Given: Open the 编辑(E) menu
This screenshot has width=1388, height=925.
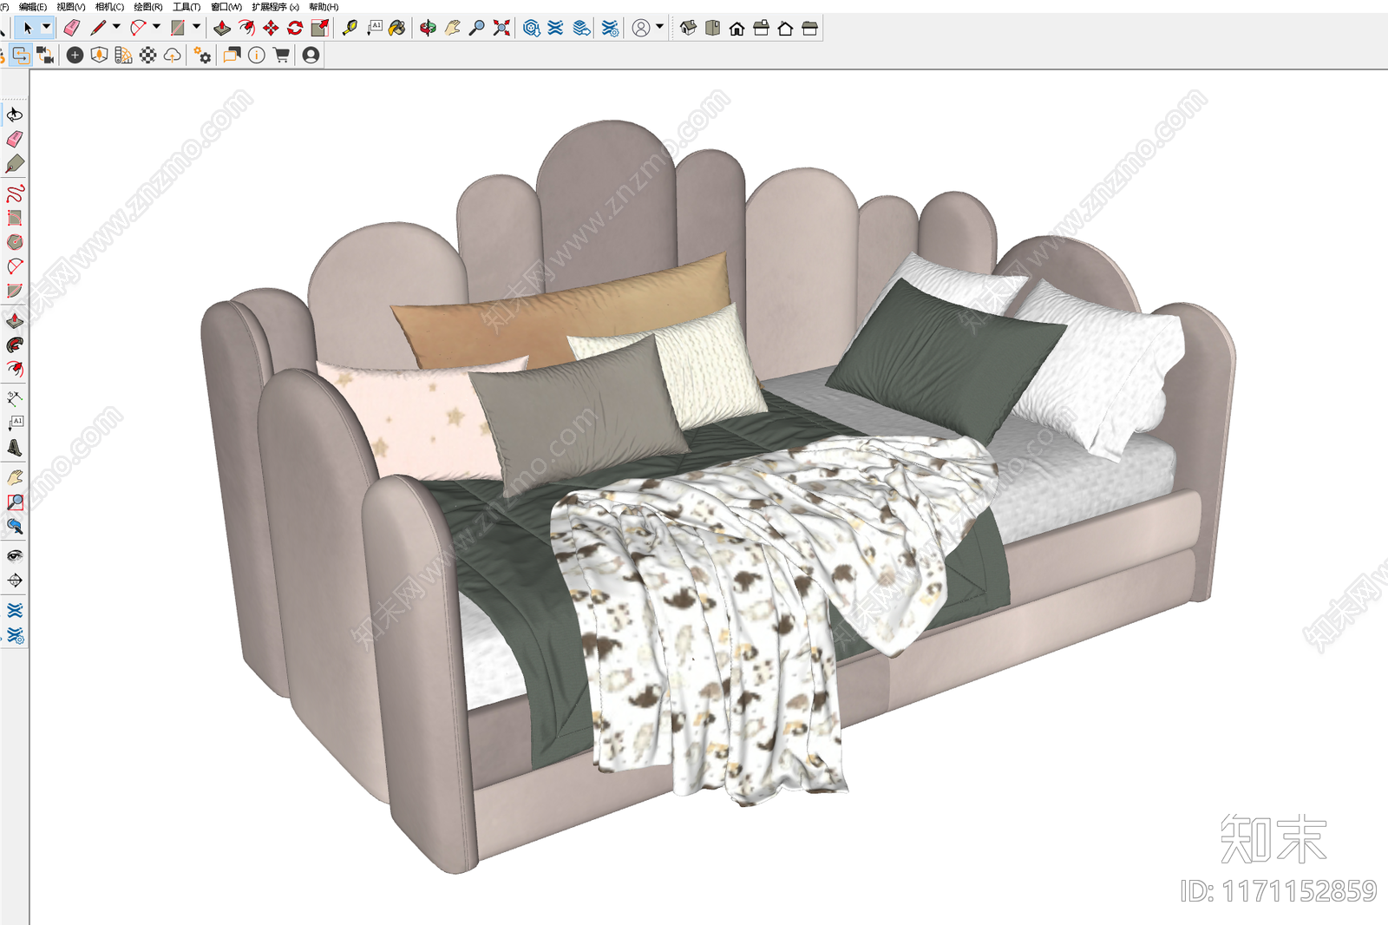Looking at the screenshot, I should tap(33, 7).
